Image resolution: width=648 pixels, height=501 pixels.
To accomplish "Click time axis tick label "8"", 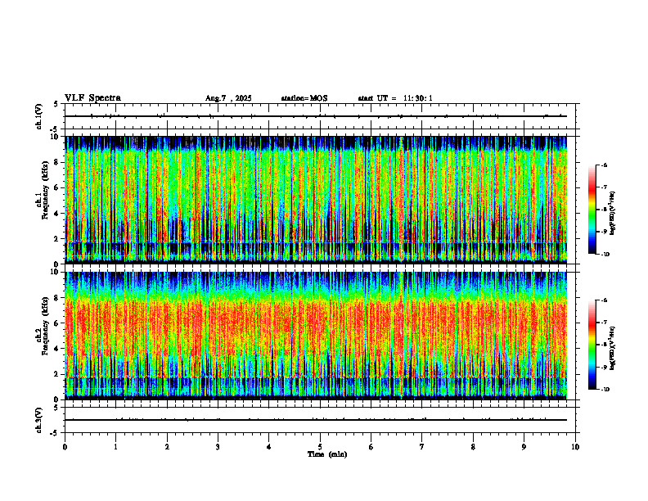I will [473, 447].
